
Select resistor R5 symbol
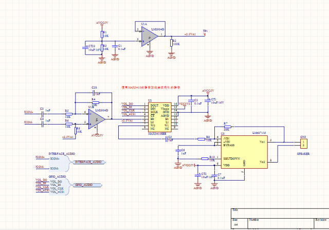pyautogui.click(x=68, y=114)
